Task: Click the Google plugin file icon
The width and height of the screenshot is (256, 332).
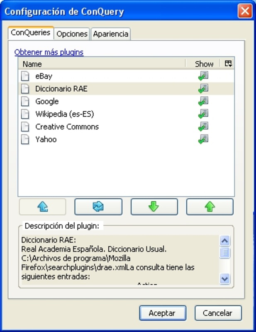Action: click(x=25, y=102)
